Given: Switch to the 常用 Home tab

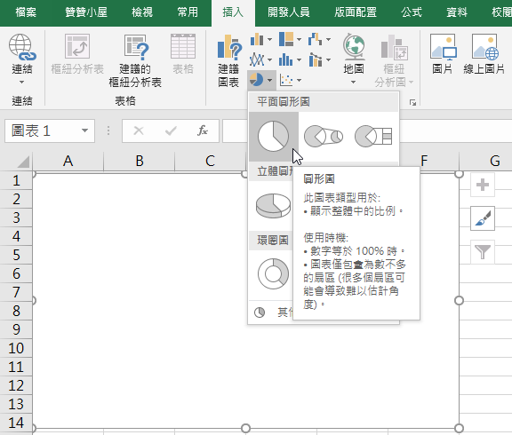Looking at the screenshot, I should click(x=188, y=12).
